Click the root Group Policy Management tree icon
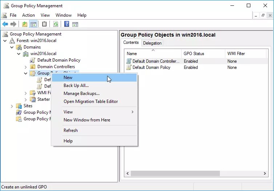274x191 pixels. click(x=5, y=34)
